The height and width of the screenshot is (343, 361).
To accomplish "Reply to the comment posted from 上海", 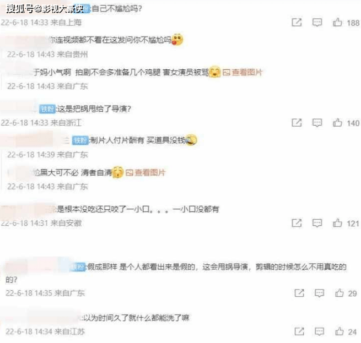I will [x=317, y=23].
